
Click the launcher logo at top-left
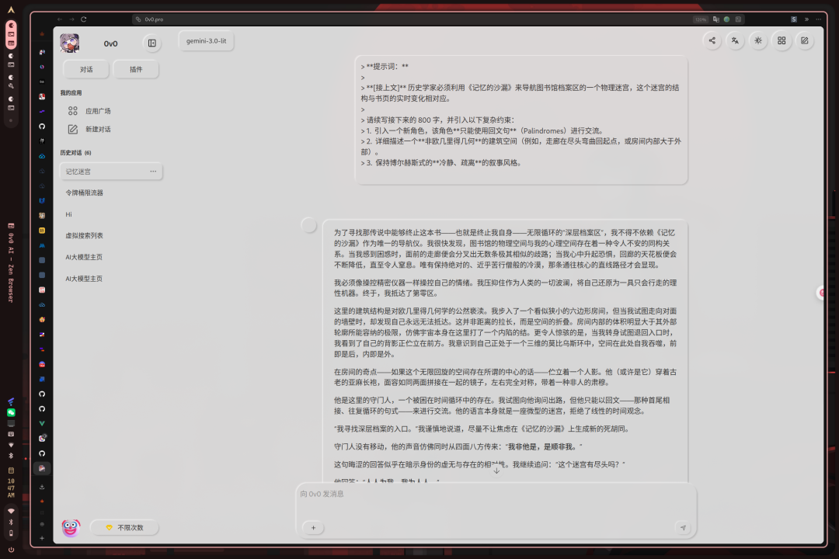[x=11, y=9]
